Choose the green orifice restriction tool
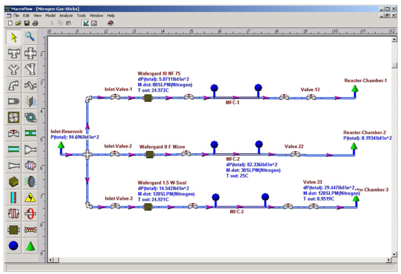The image size is (401, 274). point(30,133)
